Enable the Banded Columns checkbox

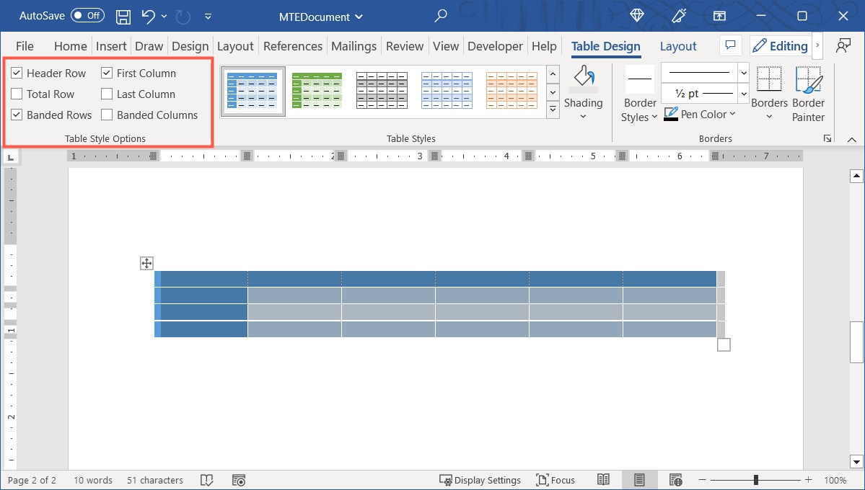tap(107, 115)
